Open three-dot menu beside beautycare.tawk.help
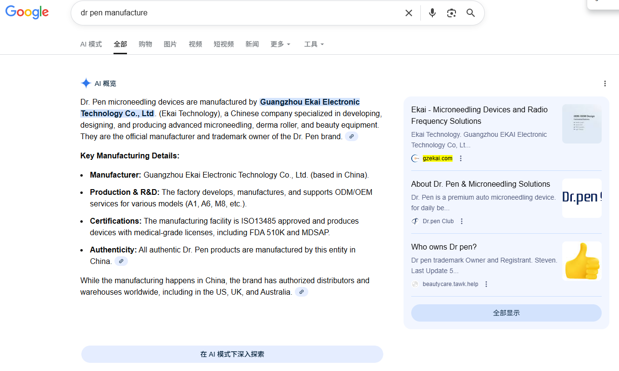Screen dimensions: 619x371 coord(486,284)
